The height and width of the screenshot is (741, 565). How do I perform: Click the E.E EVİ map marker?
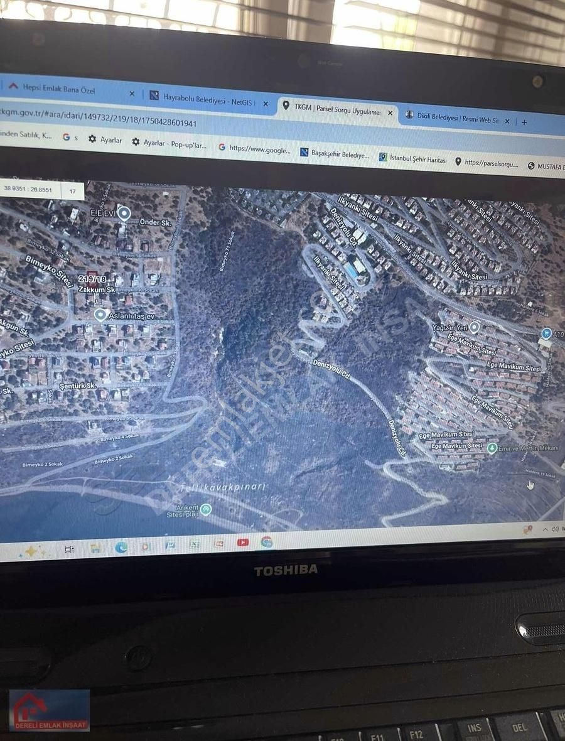[124, 214]
